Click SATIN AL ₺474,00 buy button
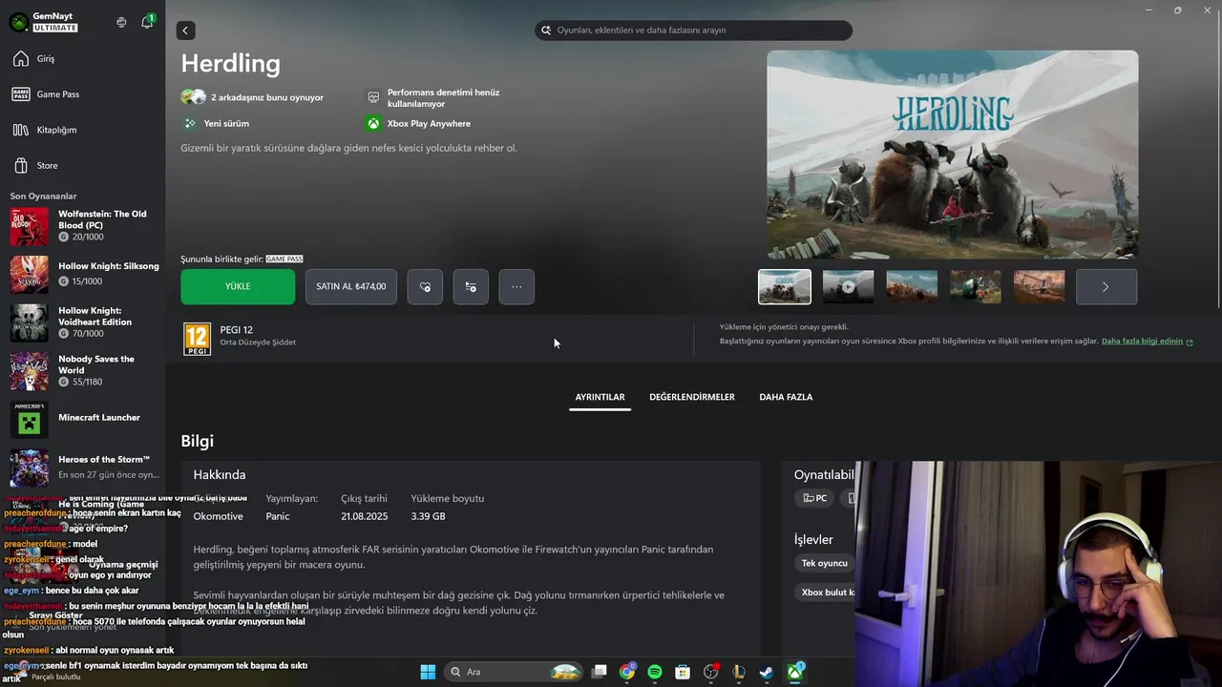 click(351, 286)
